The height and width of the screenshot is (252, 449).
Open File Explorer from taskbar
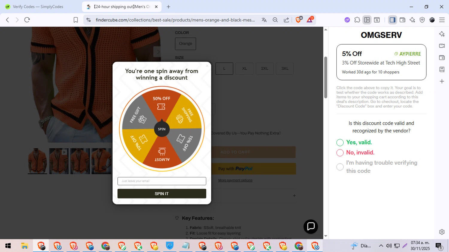tap(25, 246)
